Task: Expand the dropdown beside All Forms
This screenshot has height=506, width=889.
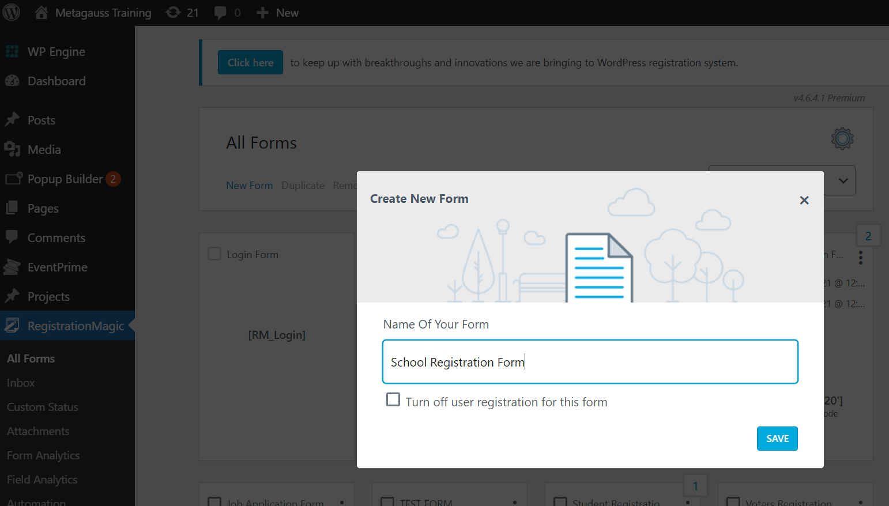Action: pyautogui.click(x=843, y=181)
